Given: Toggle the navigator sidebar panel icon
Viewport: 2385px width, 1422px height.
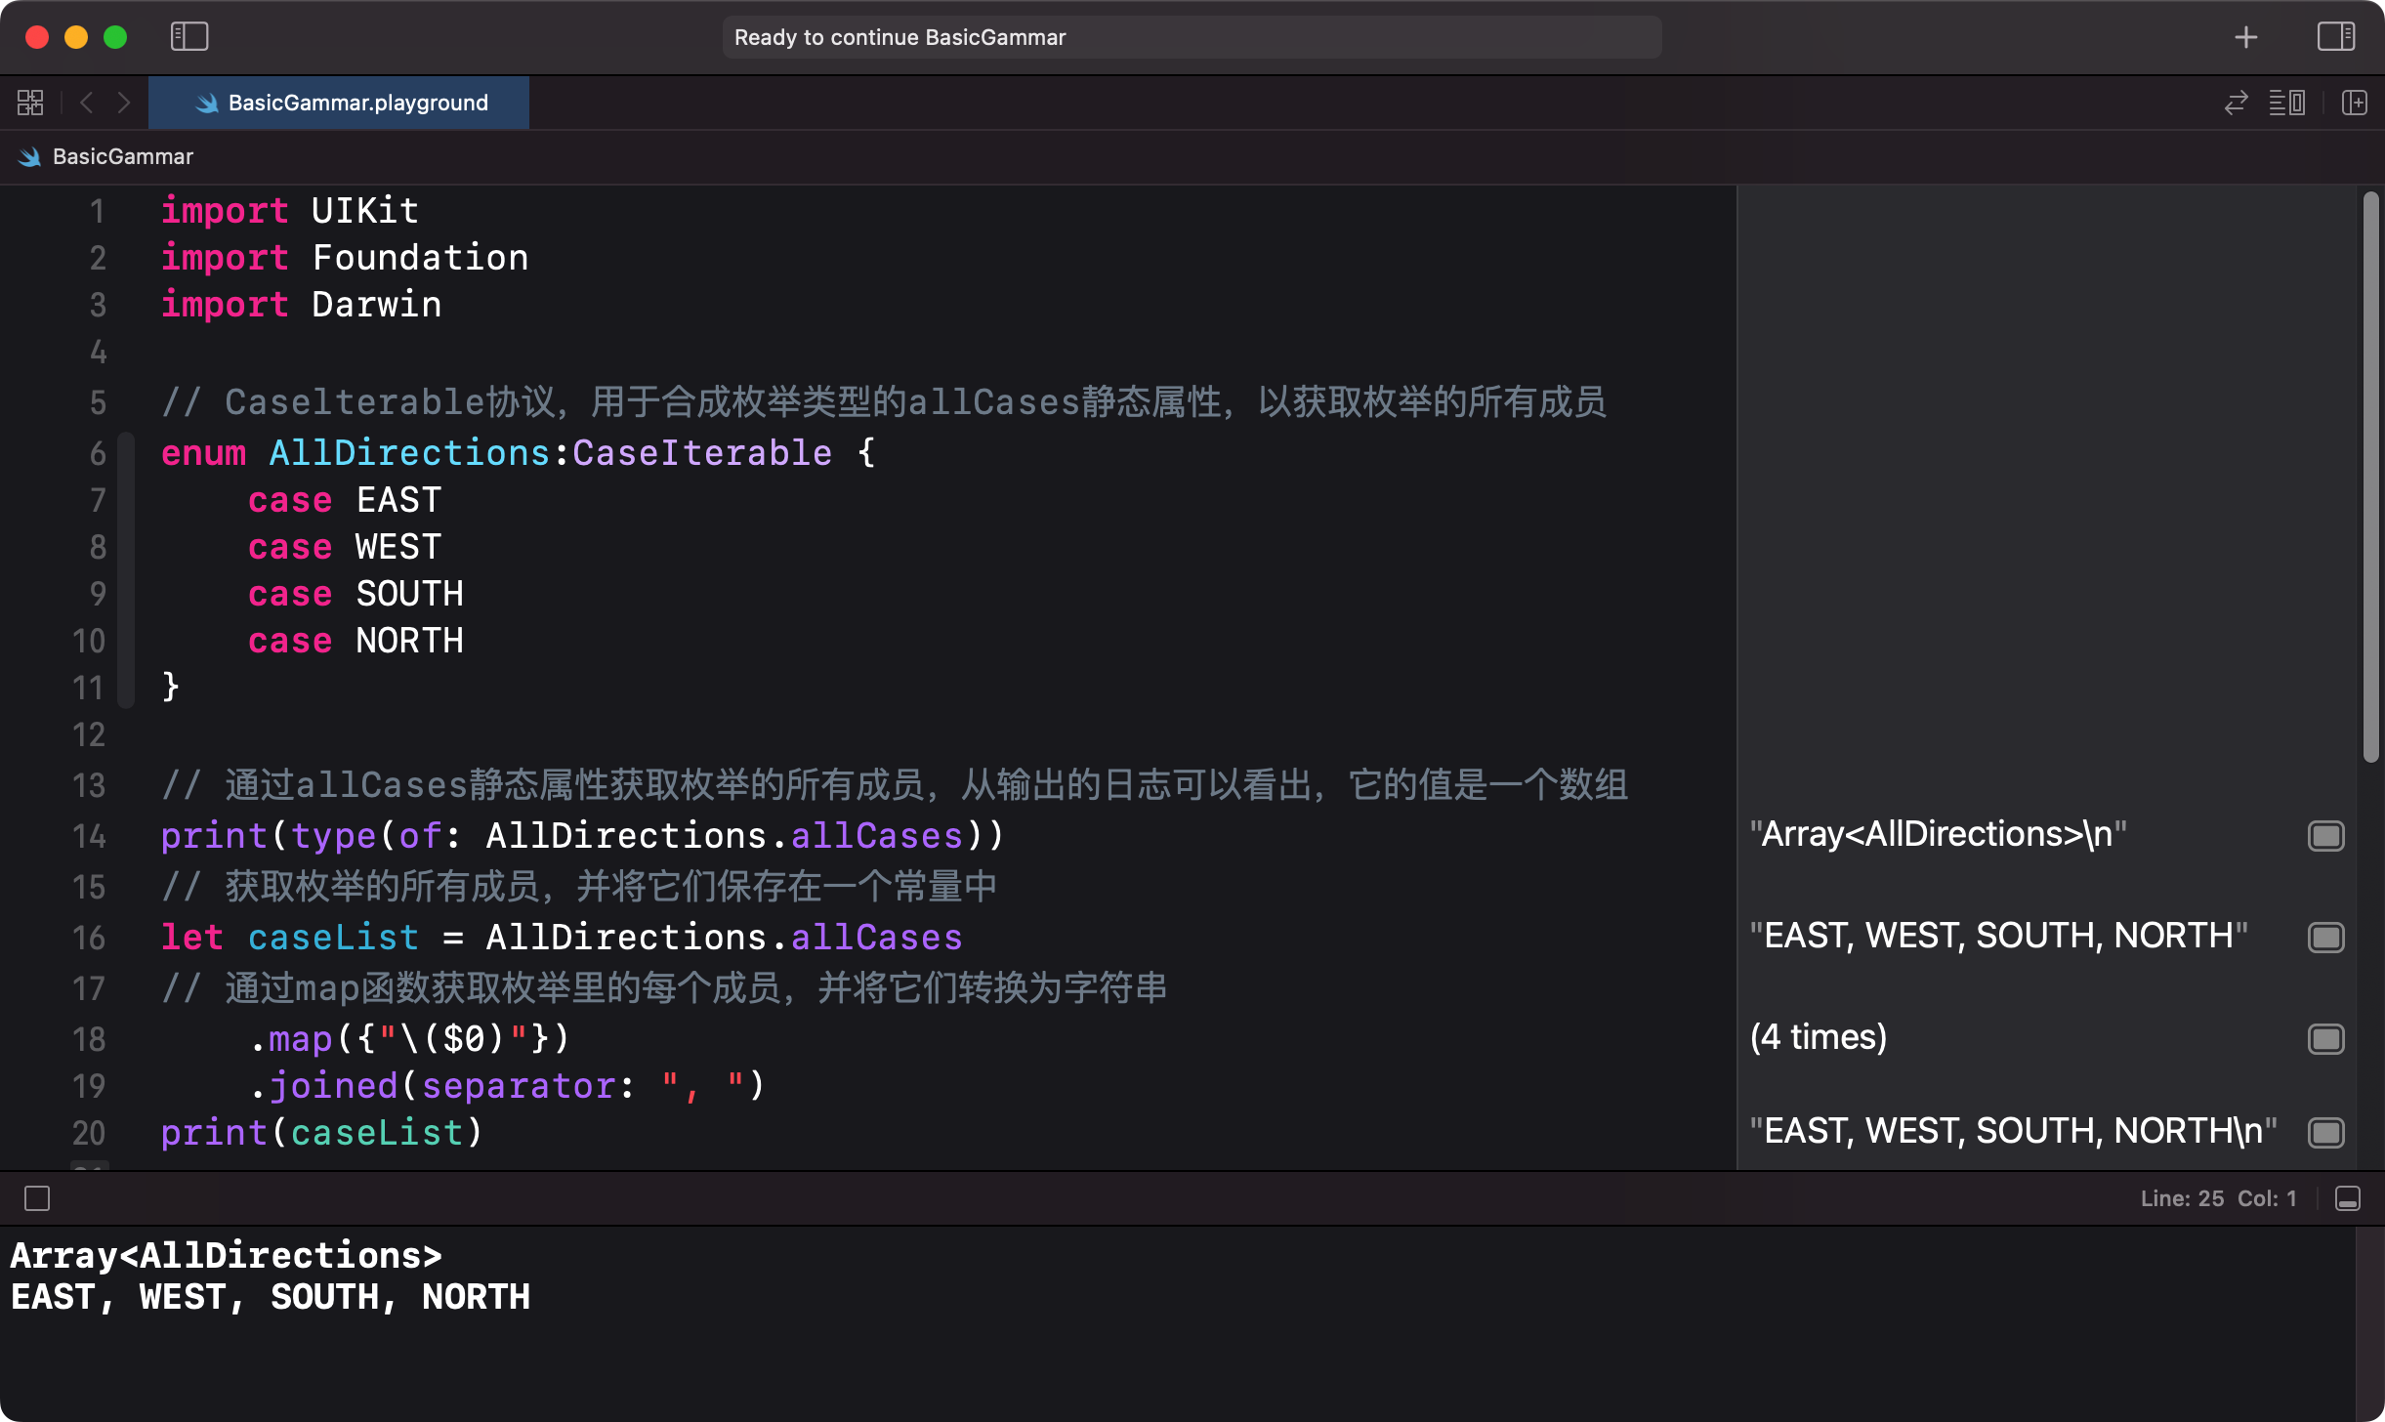Looking at the screenshot, I should point(189,37).
